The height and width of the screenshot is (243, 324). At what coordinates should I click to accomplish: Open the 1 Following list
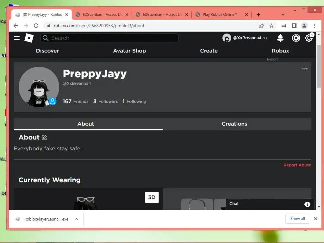134,101
